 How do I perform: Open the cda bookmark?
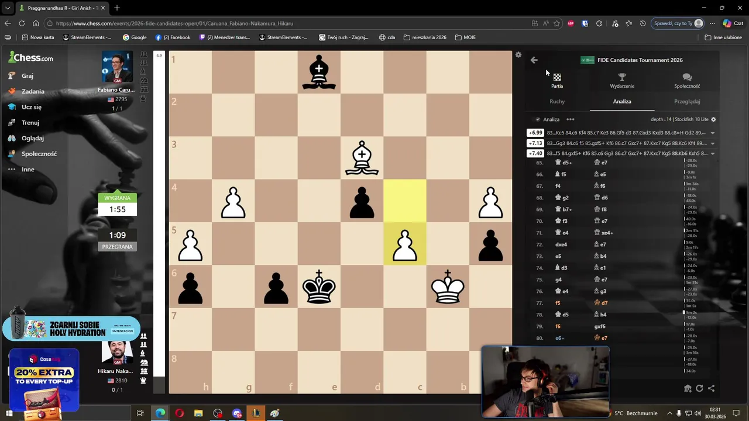pyautogui.click(x=387, y=37)
